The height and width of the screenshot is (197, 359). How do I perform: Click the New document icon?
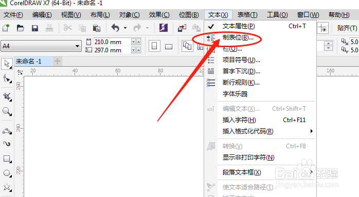click(x=6, y=28)
